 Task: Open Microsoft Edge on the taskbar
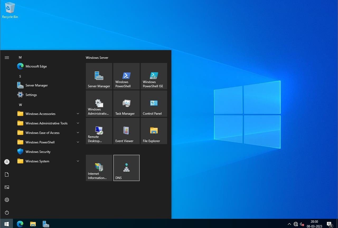tap(20, 224)
